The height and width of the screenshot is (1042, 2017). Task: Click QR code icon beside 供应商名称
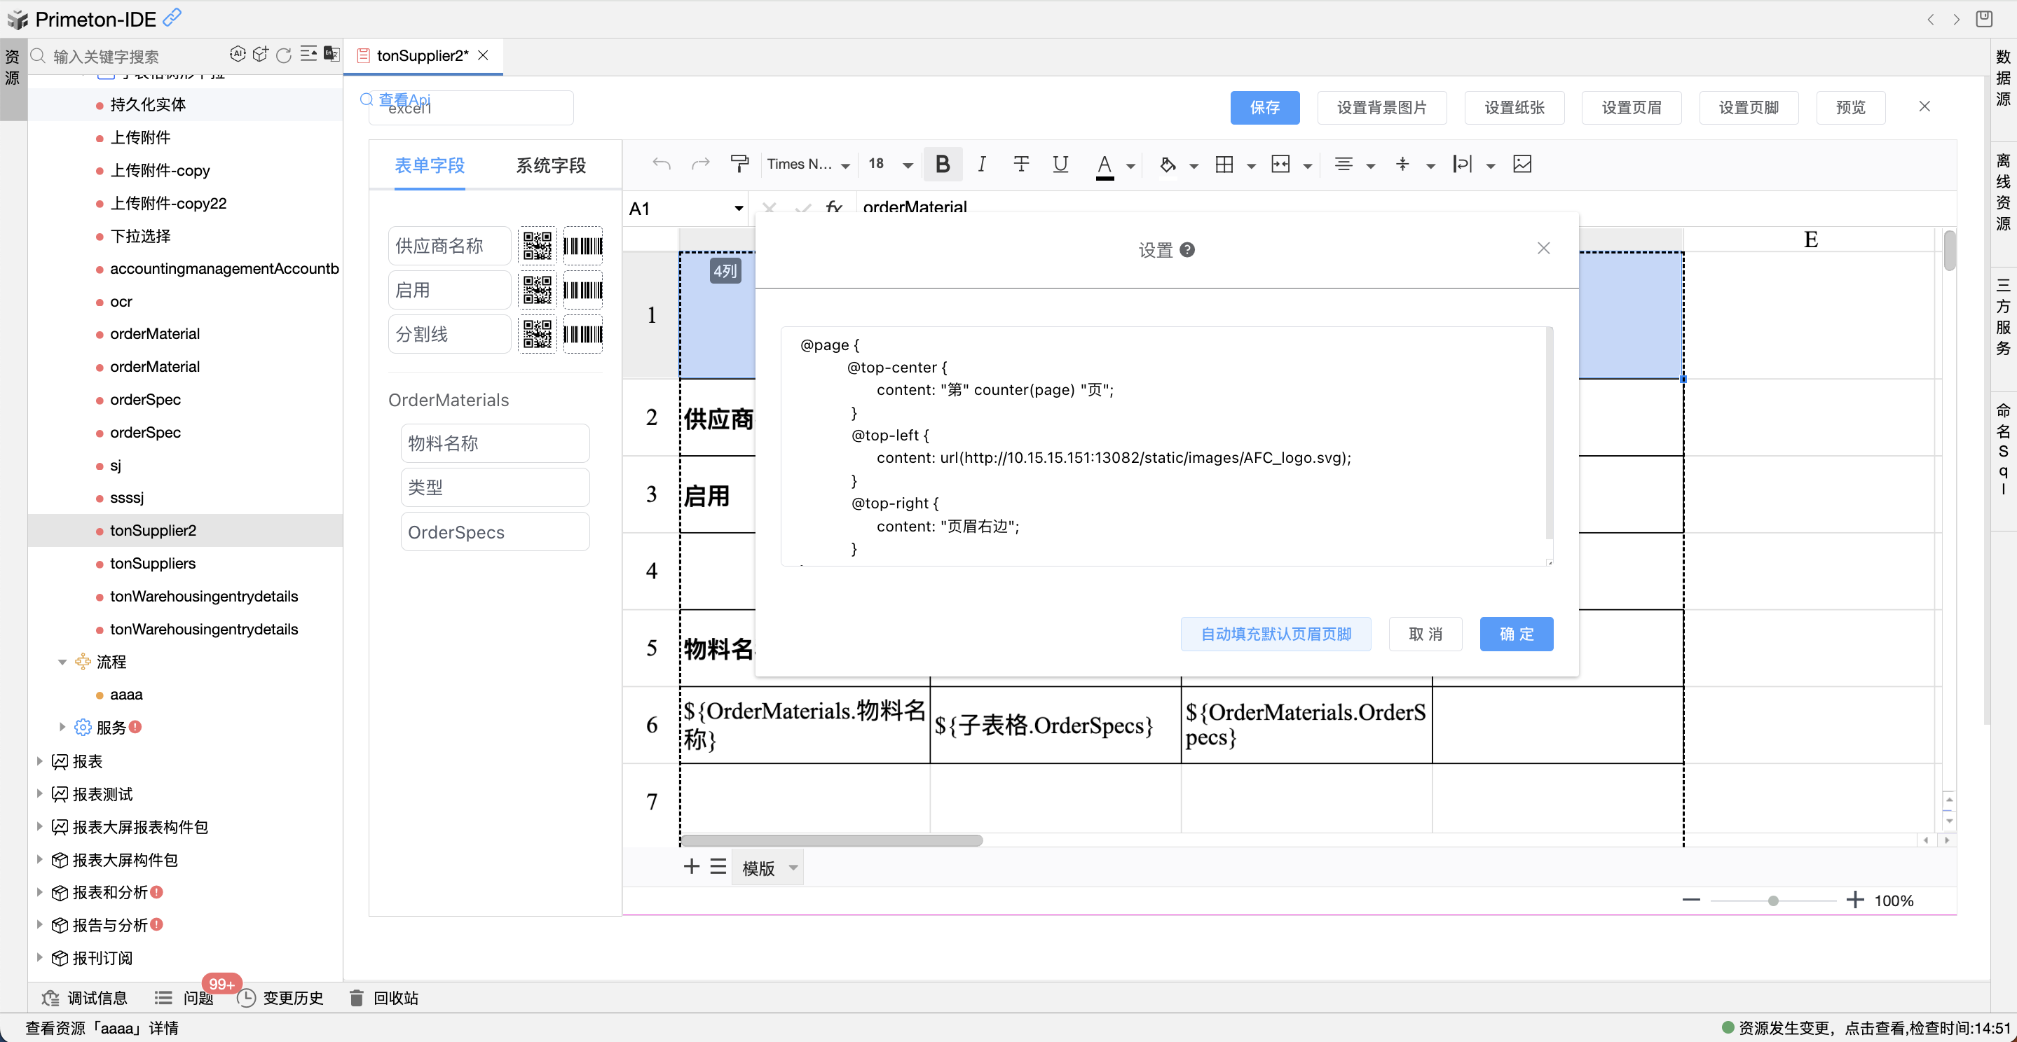pos(537,246)
